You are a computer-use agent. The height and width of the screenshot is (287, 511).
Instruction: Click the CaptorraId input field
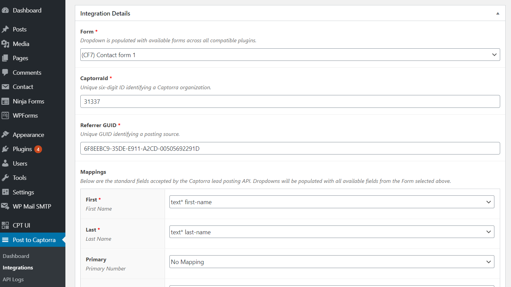(290, 101)
